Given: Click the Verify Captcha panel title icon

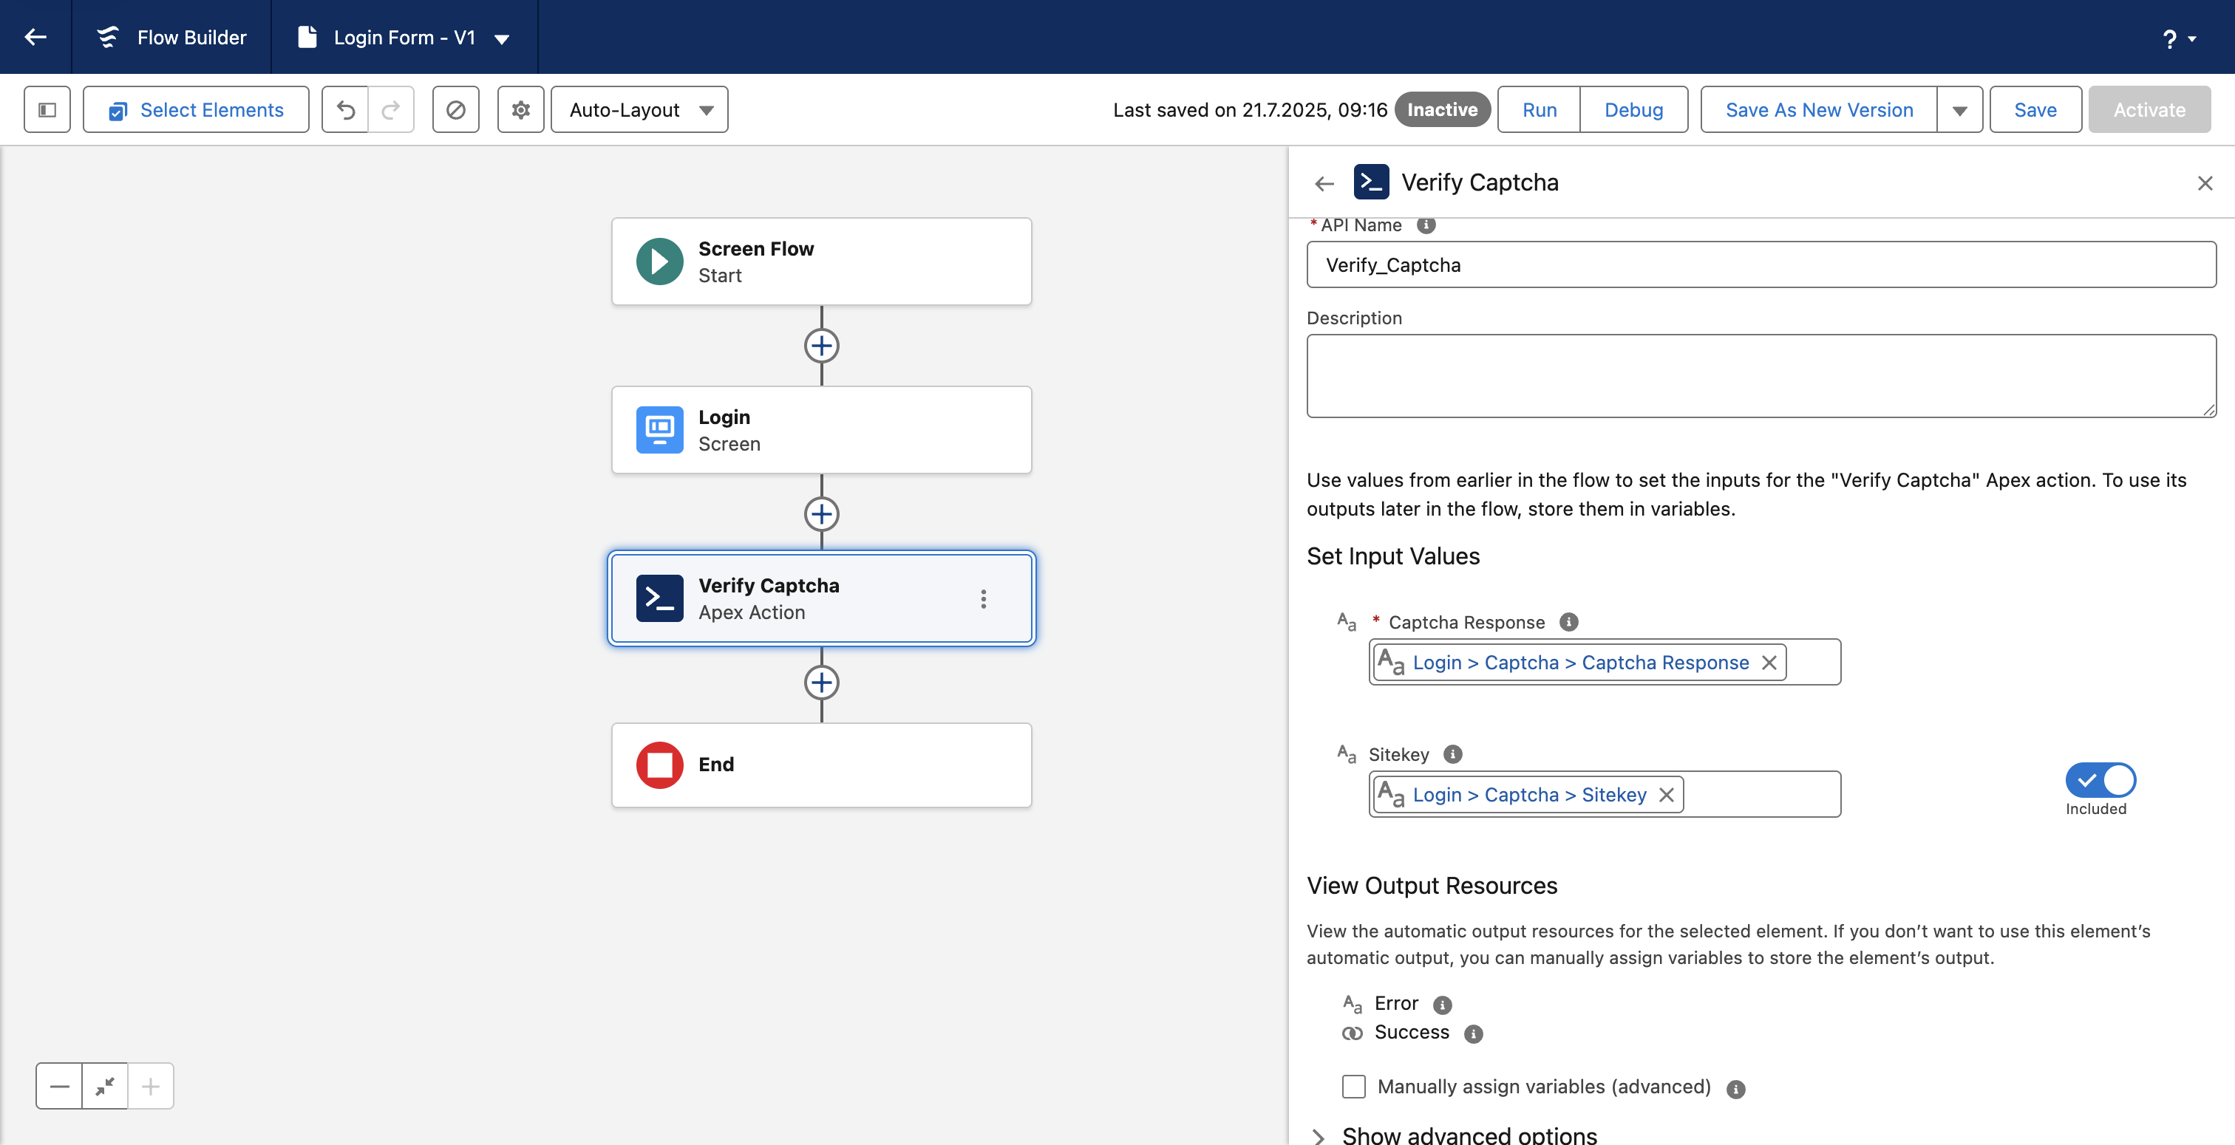Looking at the screenshot, I should 1371,182.
